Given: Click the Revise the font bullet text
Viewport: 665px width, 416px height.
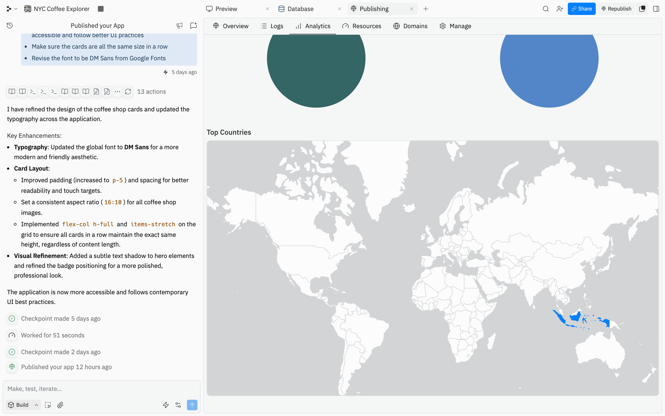Looking at the screenshot, I should pos(99,58).
